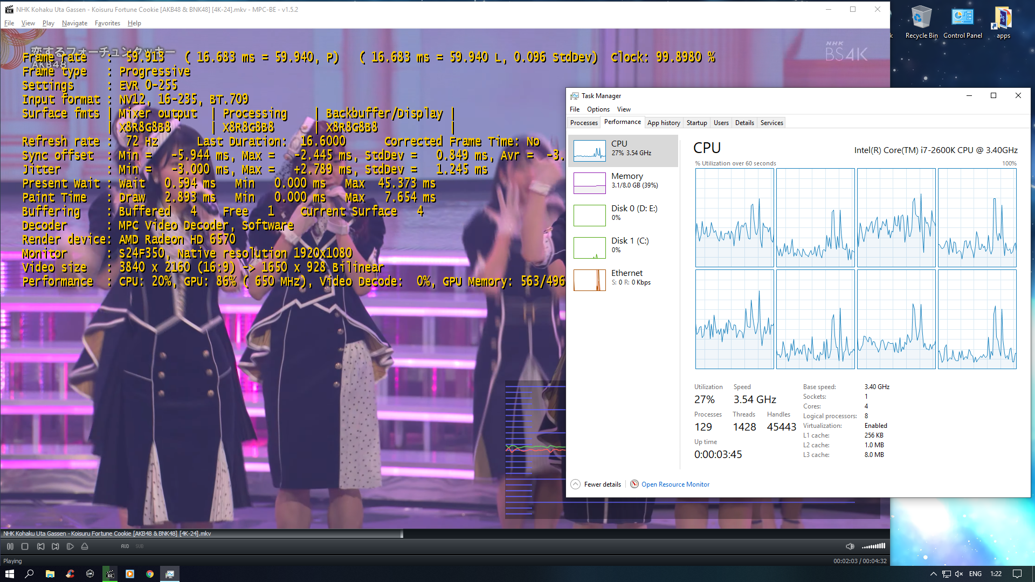Switch to the App history tab

point(663,123)
